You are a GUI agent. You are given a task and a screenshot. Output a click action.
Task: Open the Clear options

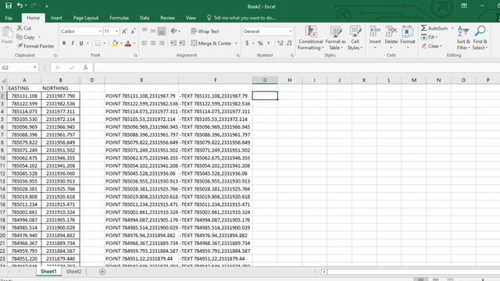pos(432,46)
